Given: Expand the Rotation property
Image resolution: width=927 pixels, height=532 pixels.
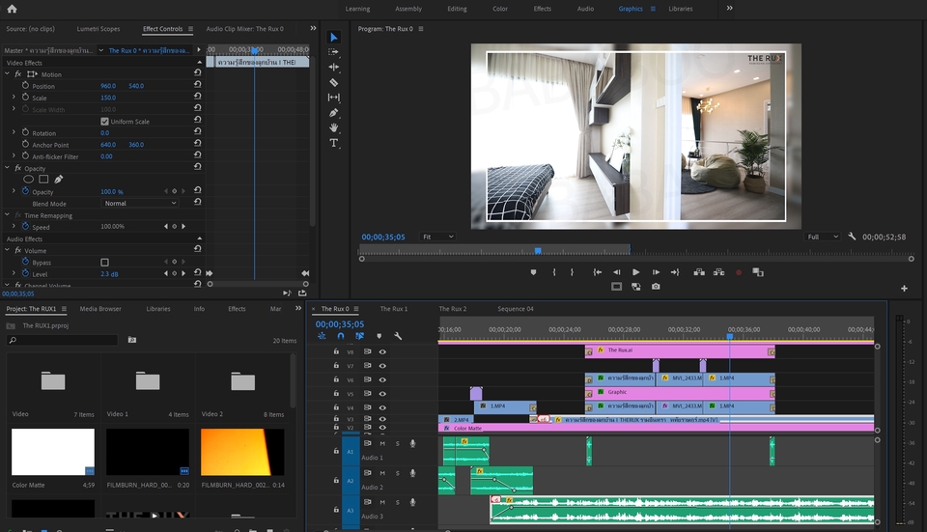Looking at the screenshot, I should tap(14, 132).
